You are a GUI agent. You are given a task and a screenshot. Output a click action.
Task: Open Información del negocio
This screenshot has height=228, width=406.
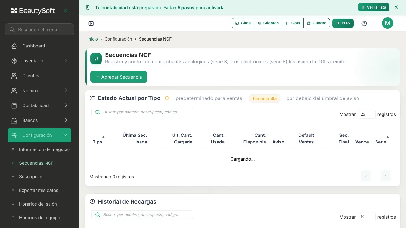[x=44, y=149]
